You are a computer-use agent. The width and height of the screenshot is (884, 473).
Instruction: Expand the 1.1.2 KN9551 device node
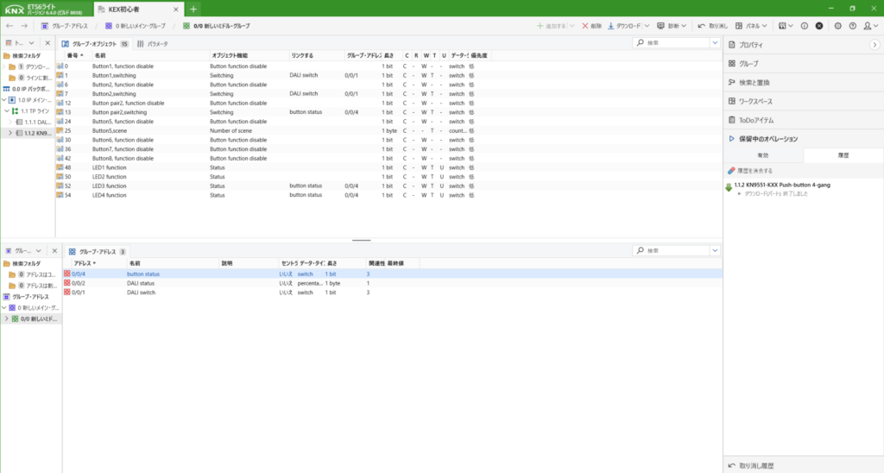tap(10, 133)
